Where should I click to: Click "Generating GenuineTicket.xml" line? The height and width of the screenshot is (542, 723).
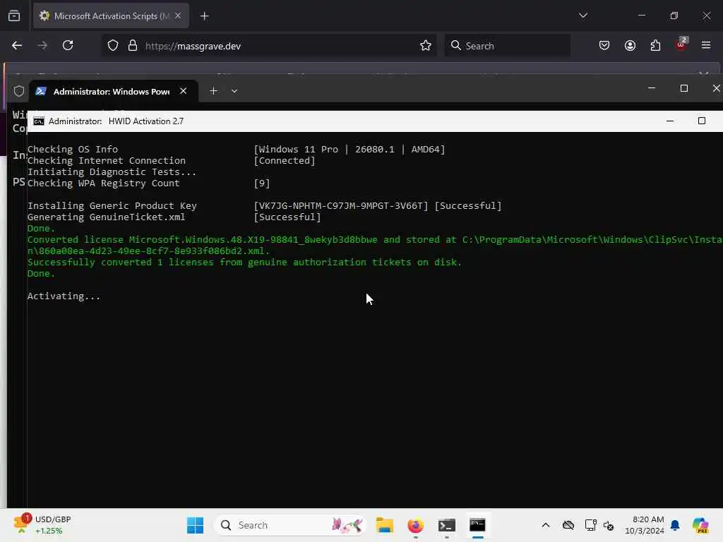pos(106,217)
